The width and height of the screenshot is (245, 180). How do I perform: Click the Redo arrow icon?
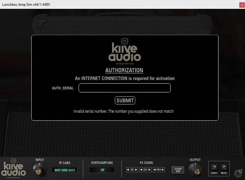(x=224, y=167)
